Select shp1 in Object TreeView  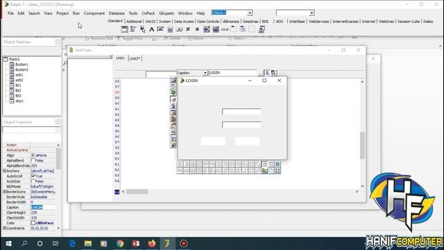tap(19, 101)
